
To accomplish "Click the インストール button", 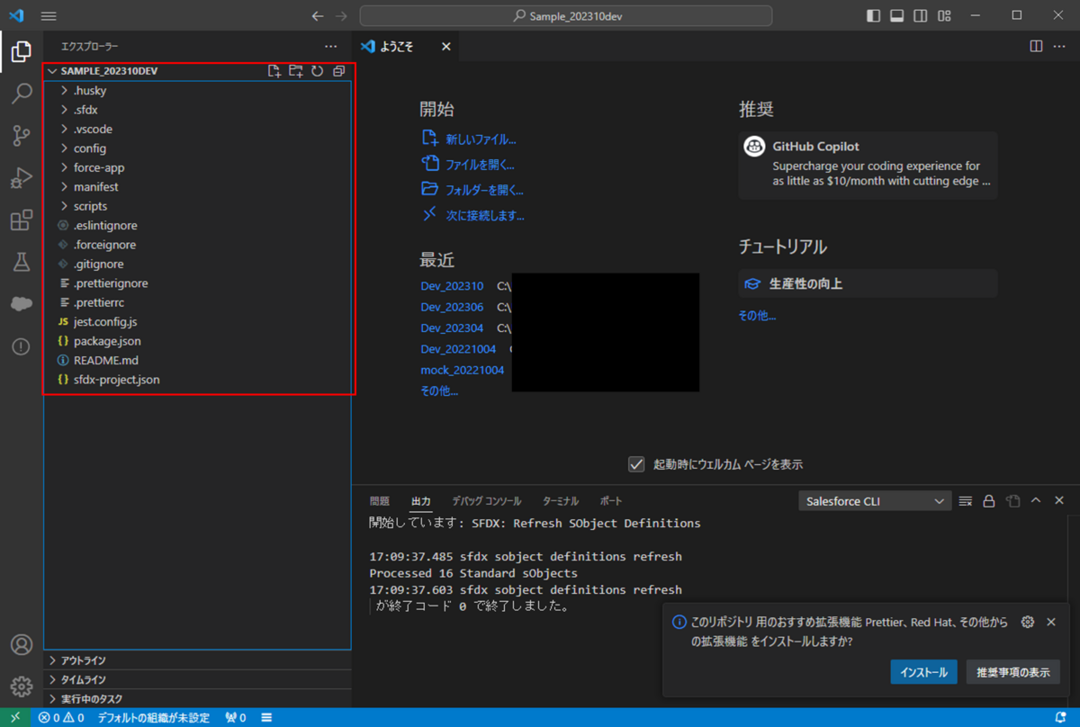I will click(924, 672).
